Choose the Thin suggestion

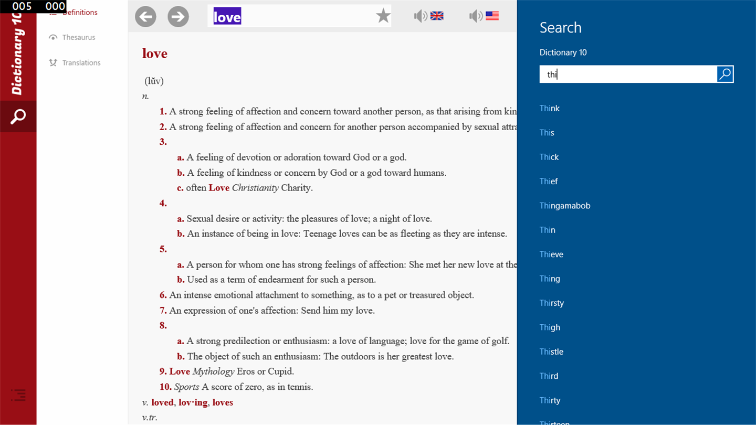(548, 230)
